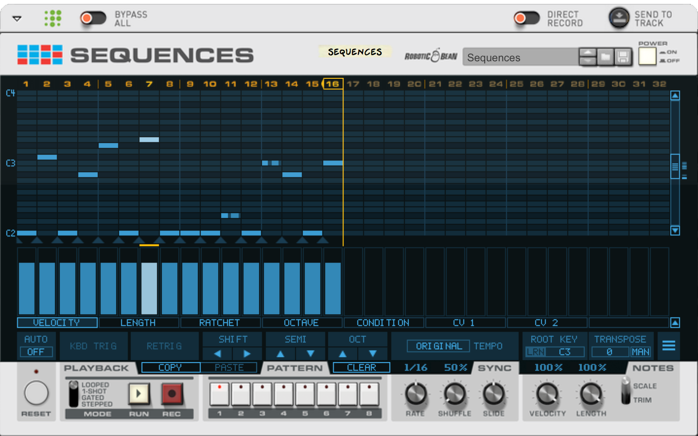This screenshot has width=698, height=436.
Task: Expand the lane editor with the up arrow icon
Action: (675, 323)
